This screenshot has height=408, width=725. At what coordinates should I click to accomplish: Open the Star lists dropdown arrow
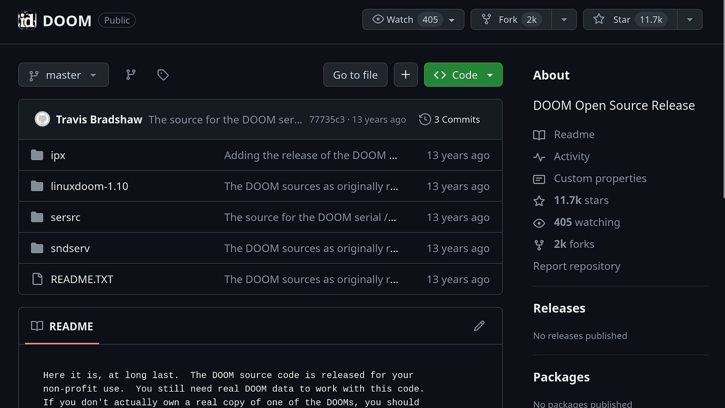690,19
